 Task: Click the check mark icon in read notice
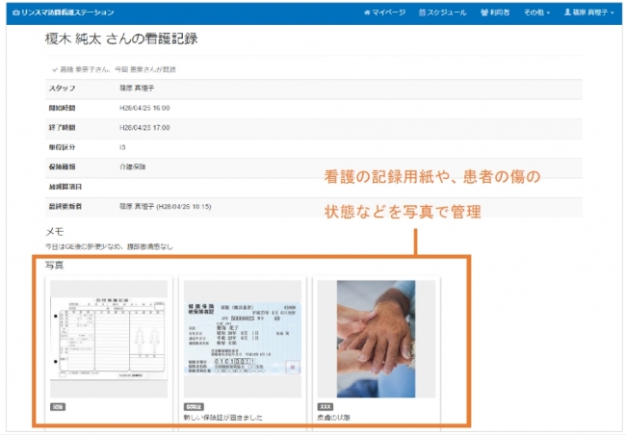pyautogui.click(x=54, y=70)
